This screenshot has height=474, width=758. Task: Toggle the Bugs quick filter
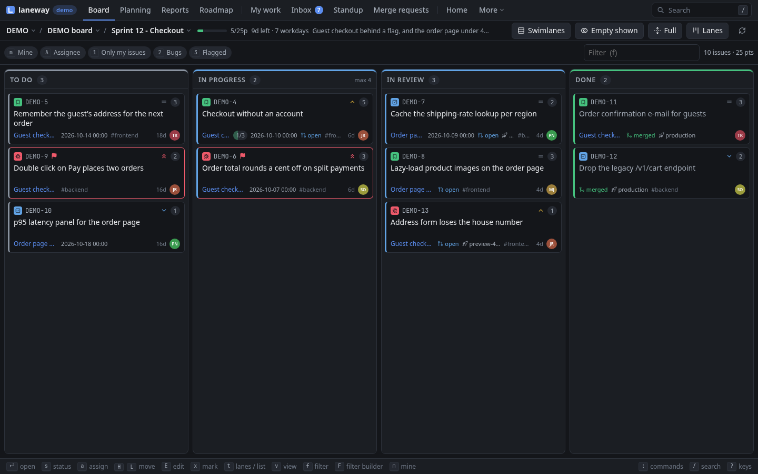170,53
